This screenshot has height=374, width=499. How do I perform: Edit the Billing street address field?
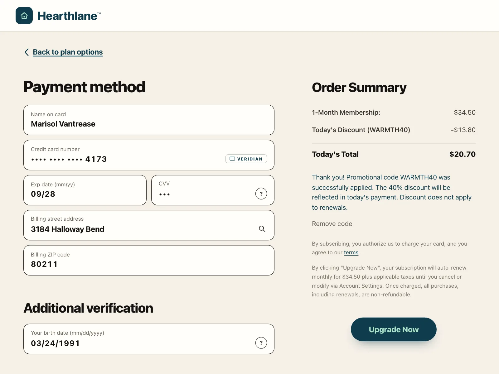pyautogui.click(x=149, y=225)
